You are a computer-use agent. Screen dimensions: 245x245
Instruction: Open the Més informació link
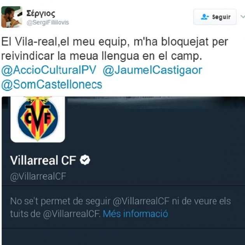coord(135,214)
